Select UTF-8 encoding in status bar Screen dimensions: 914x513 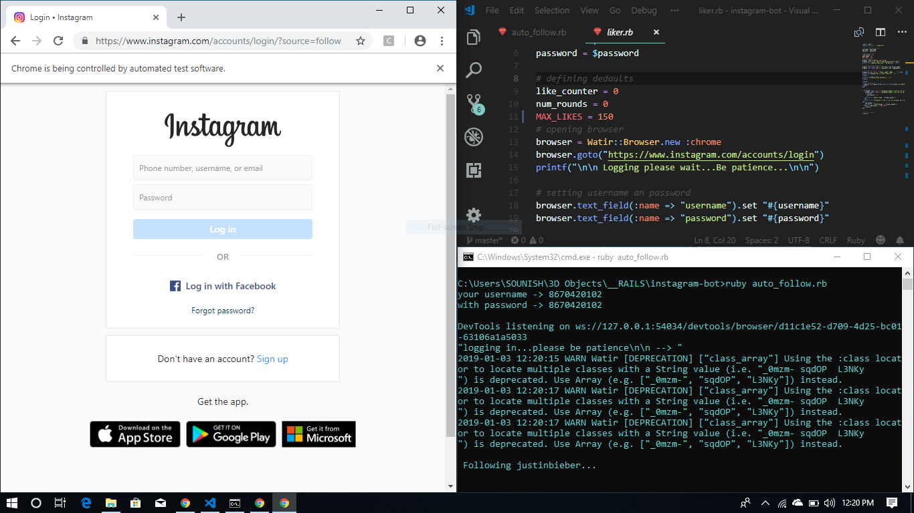799,240
